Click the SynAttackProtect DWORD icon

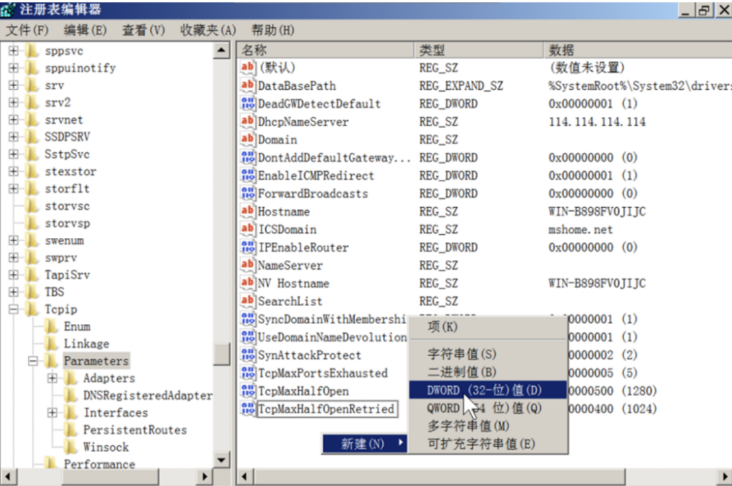point(247,355)
